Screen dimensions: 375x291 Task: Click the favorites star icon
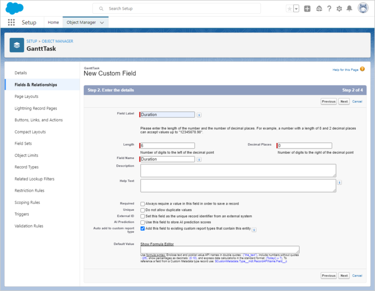point(290,9)
